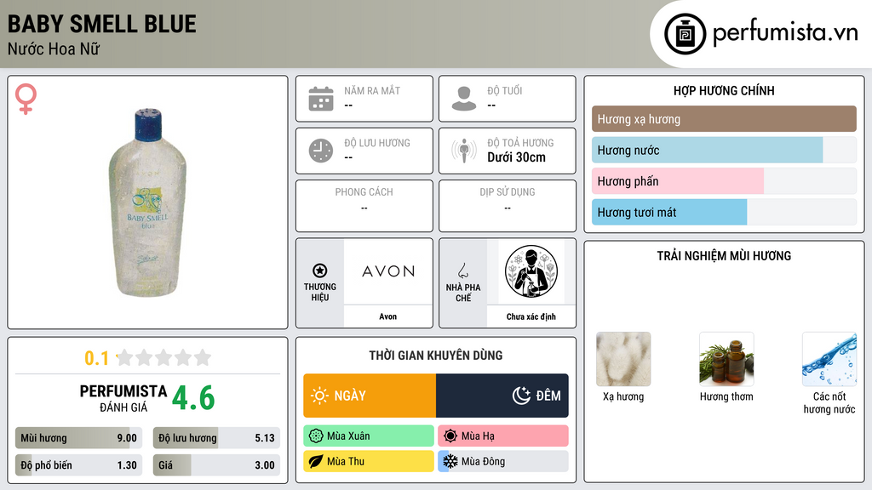The width and height of the screenshot is (872, 490).
Task: Click the Mùa Đông season bar
Action: (503, 461)
